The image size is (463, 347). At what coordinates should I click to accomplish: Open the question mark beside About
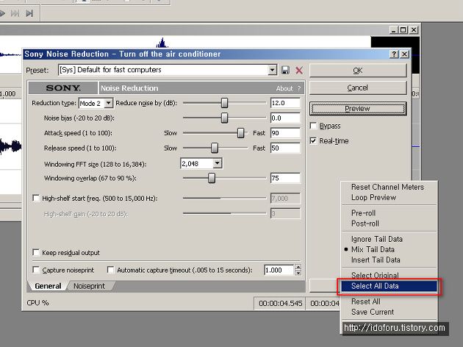coord(299,88)
